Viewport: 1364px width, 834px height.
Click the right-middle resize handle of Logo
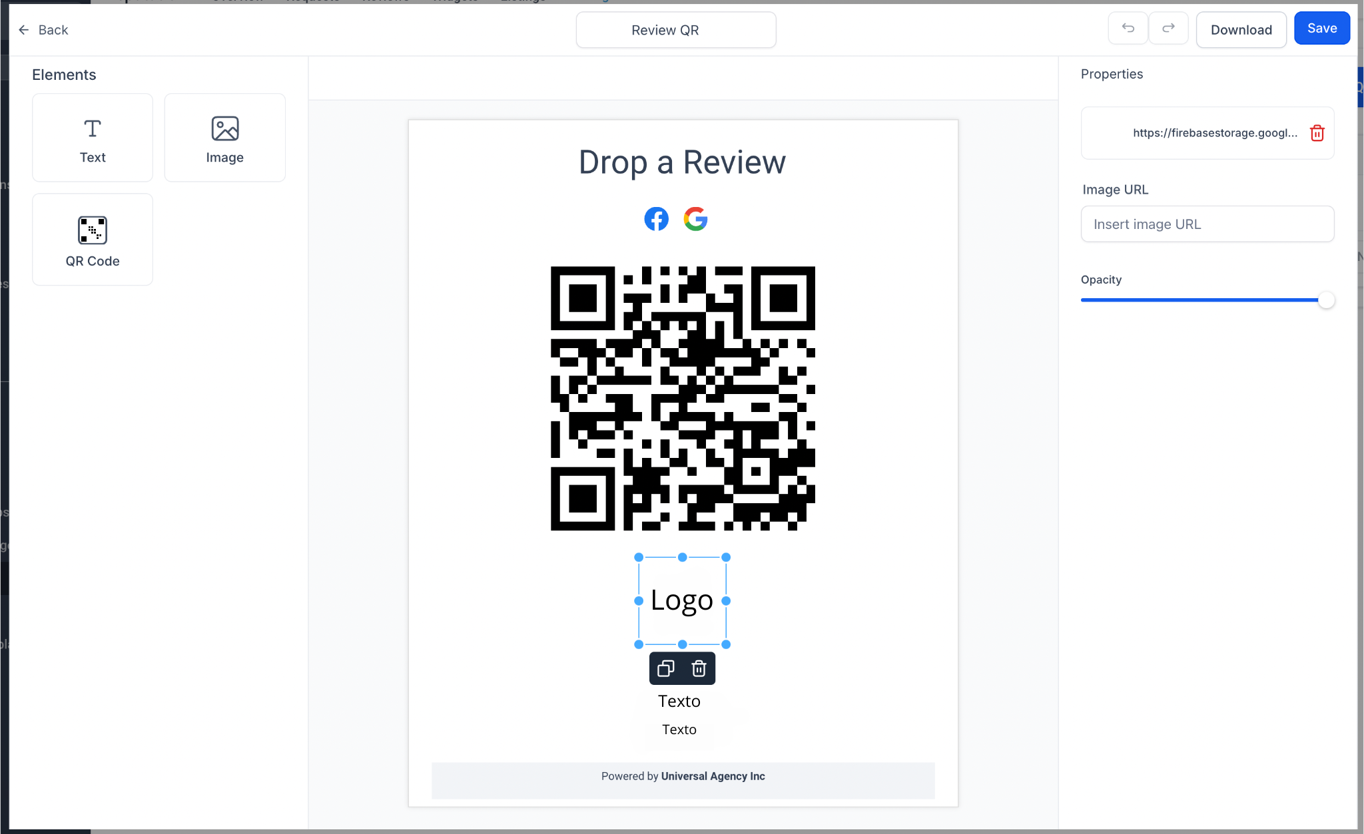726,600
